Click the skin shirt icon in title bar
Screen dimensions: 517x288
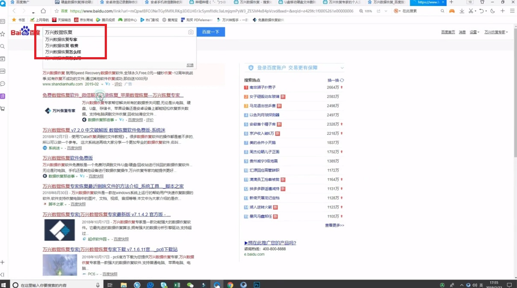482,2
